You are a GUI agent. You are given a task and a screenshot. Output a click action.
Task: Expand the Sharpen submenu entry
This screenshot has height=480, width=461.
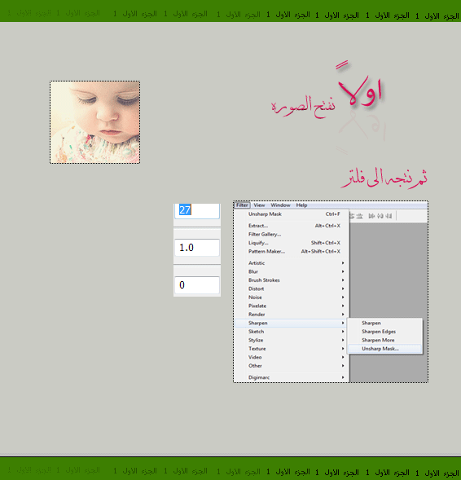click(x=292, y=323)
